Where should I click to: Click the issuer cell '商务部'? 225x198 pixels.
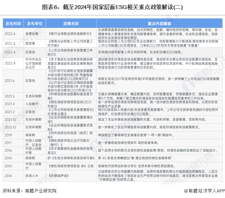pyautogui.click(x=30, y=135)
